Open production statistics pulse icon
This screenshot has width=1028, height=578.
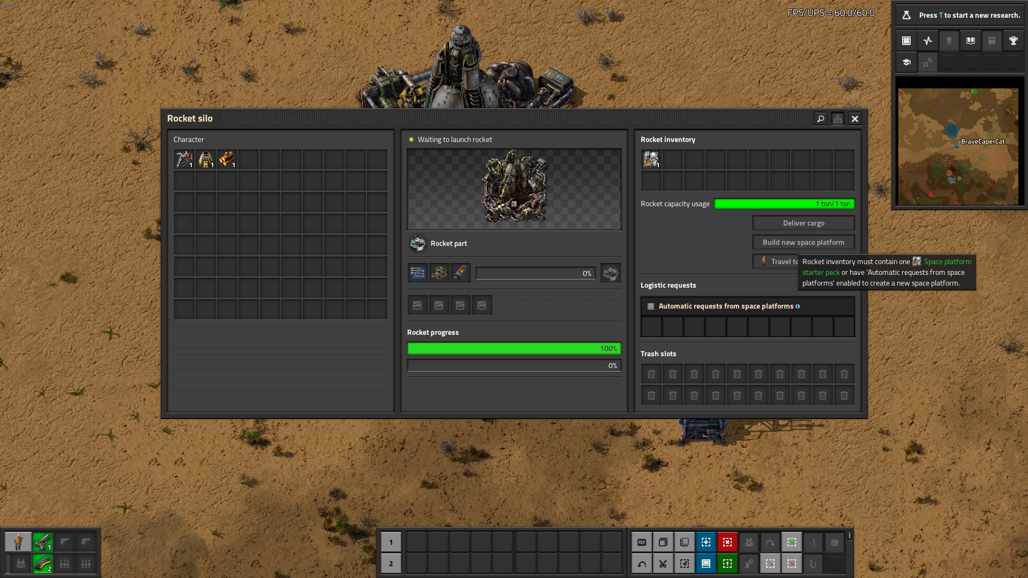click(928, 41)
